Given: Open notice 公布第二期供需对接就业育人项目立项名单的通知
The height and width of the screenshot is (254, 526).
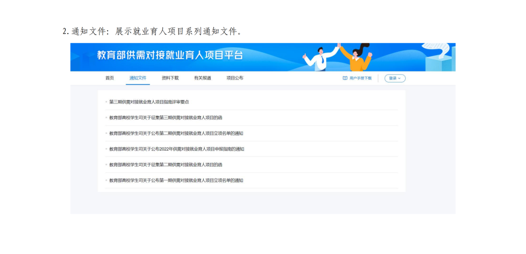Looking at the screenshot, I should pos(176,134).
